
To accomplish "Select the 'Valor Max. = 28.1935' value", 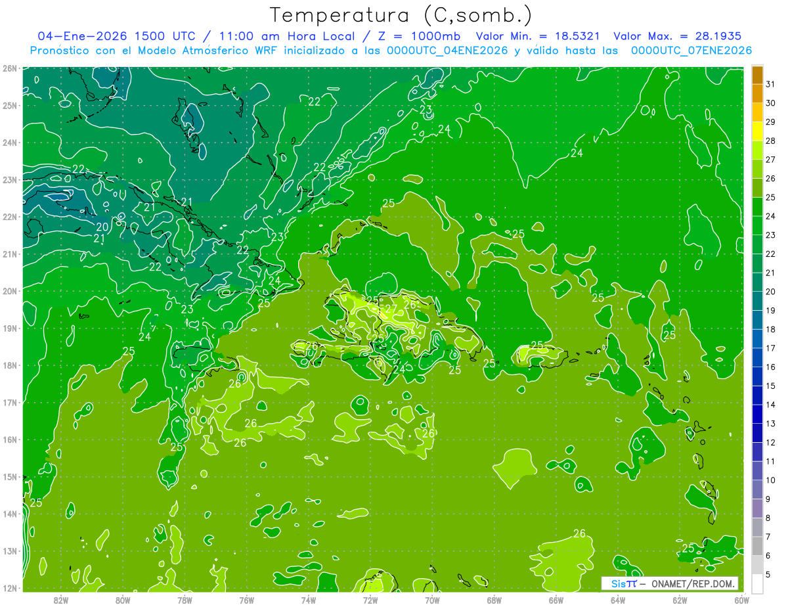I will 677,36.
